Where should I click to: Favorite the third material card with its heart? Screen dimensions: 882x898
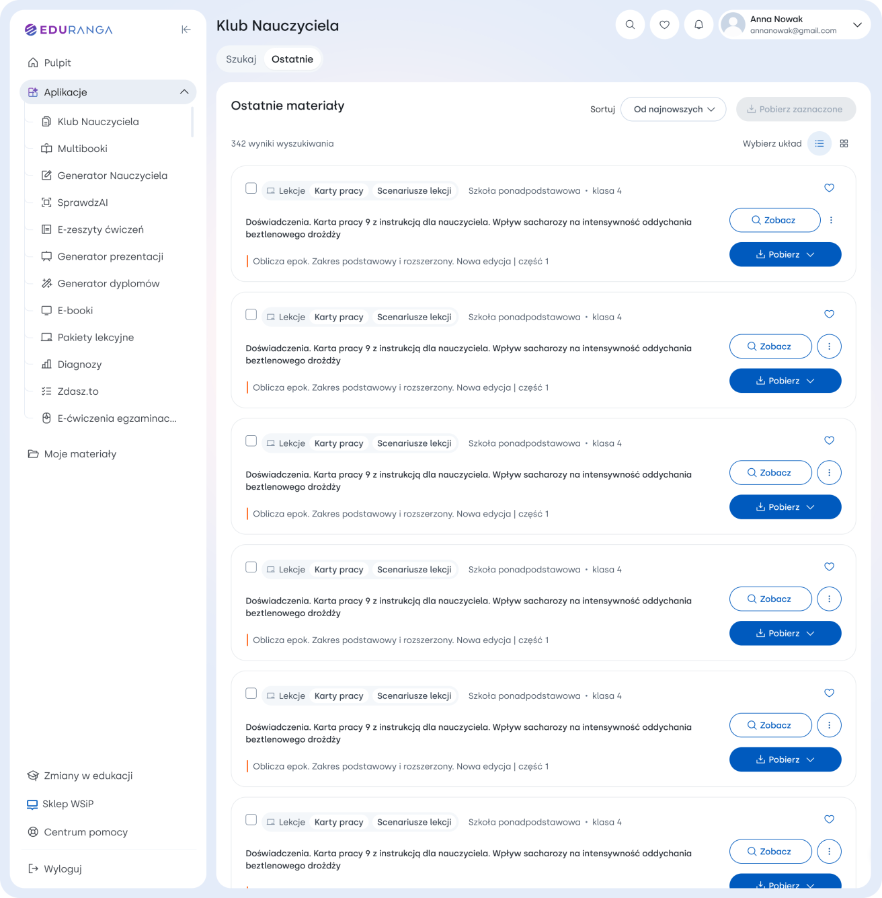click(x=829, y=441)
